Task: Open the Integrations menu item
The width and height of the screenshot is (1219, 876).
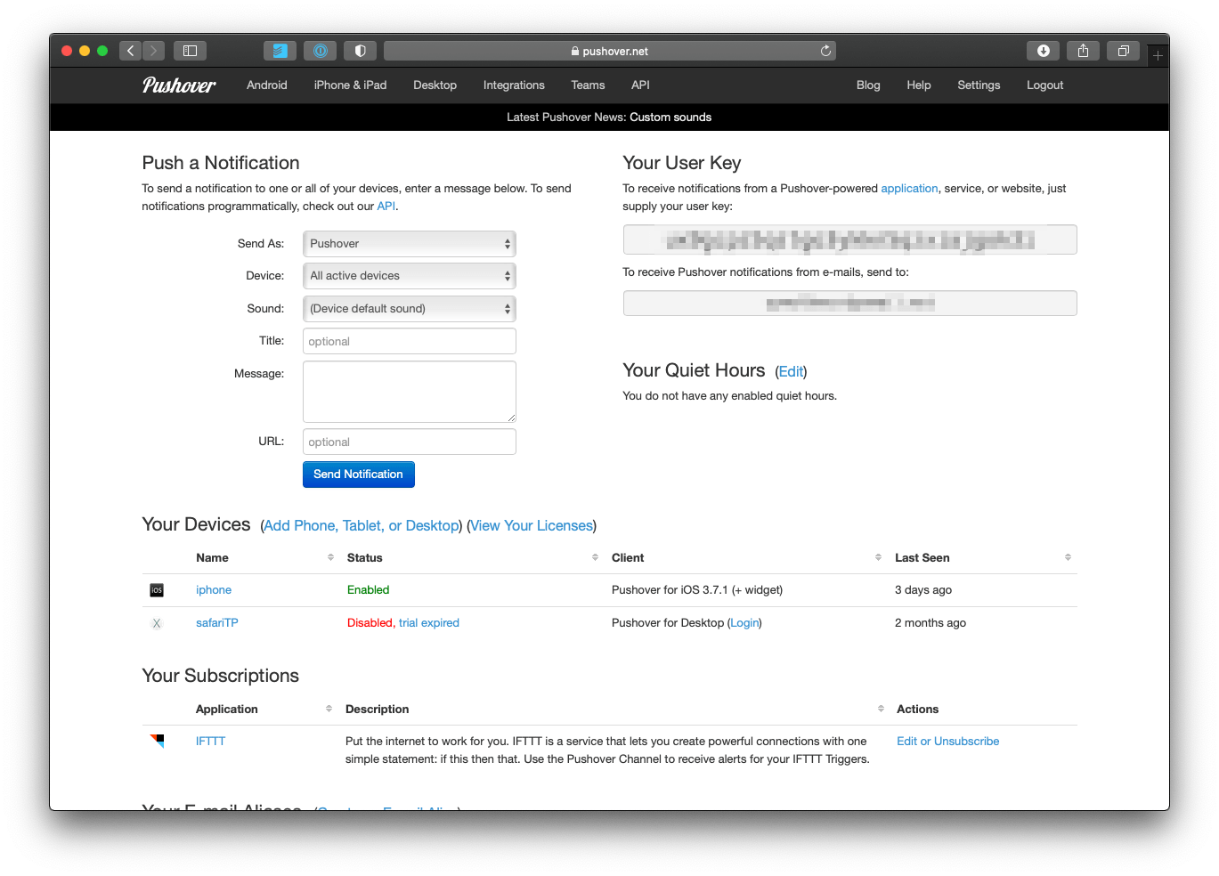Action: (x=514, y=85)
